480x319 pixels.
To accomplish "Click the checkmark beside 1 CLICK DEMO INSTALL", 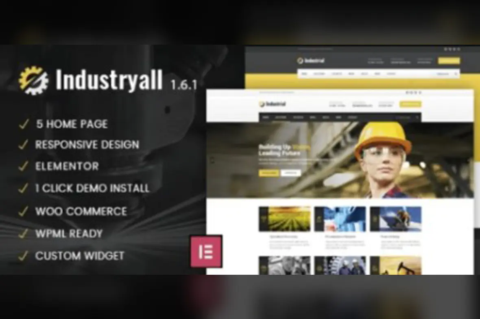I will pyautogui.click(x=24, y=188).
